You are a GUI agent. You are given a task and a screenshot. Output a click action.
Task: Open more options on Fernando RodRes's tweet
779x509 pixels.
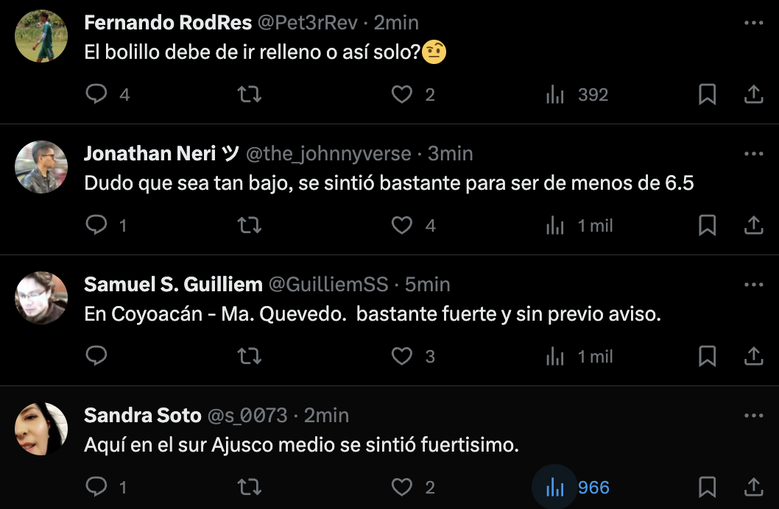click(753, 24)
